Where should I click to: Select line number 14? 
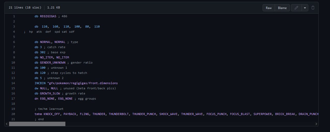tap(13, 83)
